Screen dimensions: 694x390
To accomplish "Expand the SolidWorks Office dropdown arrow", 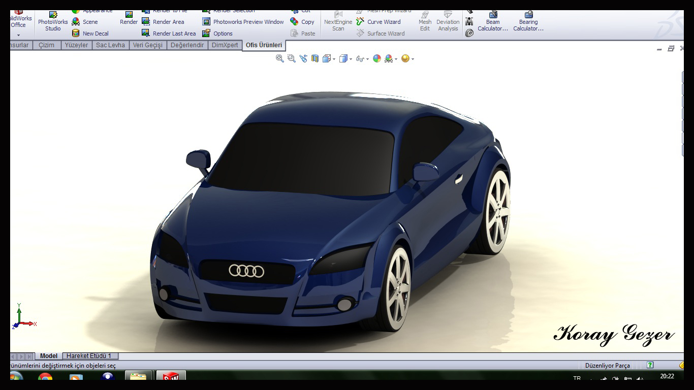I will [x=18, y=35].
